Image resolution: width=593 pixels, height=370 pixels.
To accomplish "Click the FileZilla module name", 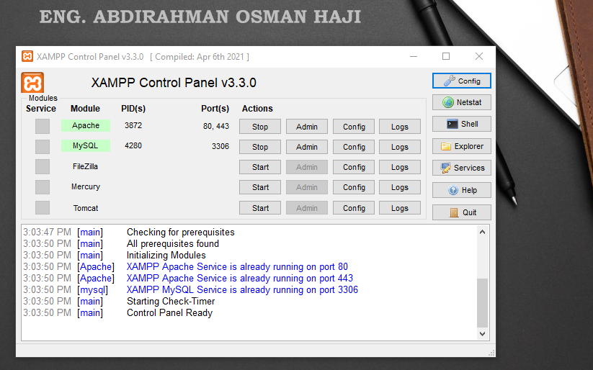I will [x=86, y=166].
